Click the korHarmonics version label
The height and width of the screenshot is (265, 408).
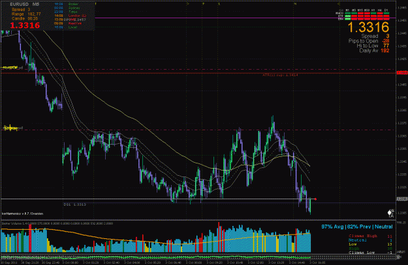22,214
